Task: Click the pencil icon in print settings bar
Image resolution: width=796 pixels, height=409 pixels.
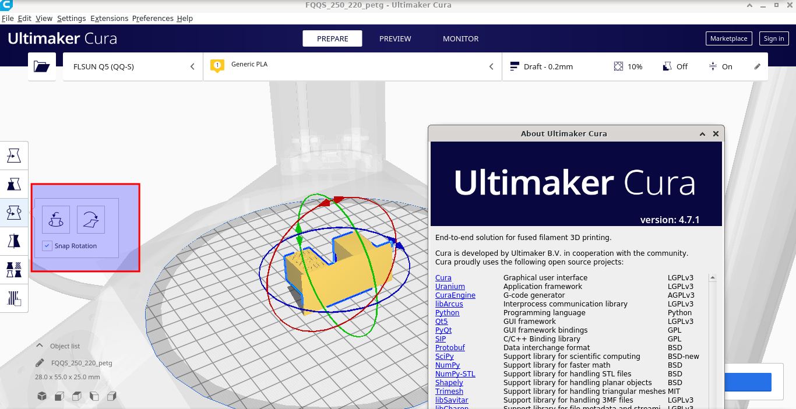Action: [758, 66]
